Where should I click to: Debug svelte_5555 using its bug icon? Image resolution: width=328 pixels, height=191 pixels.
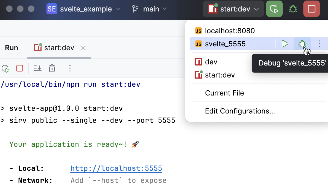[x=302, y=44]
